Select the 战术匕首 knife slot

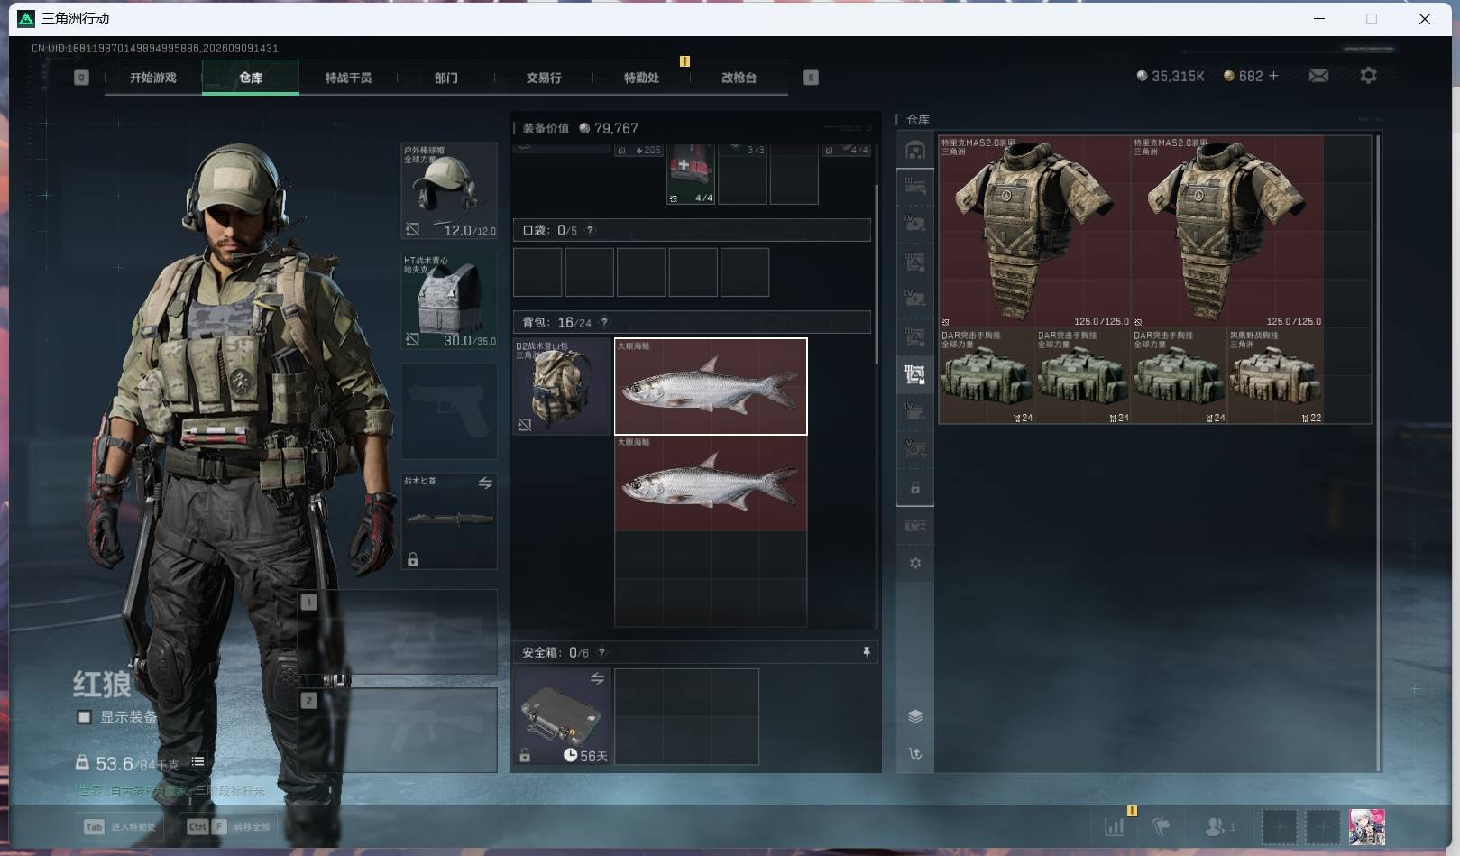point(449,520)
